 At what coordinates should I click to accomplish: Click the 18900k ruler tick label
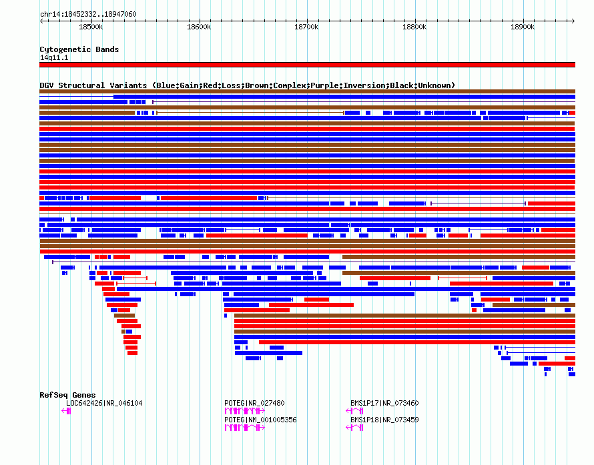click(x=523, y=27)
